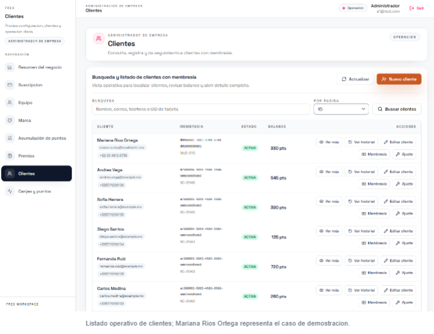Open Canjes y puntos page
434x334 pixels.
tap(37, 192)
